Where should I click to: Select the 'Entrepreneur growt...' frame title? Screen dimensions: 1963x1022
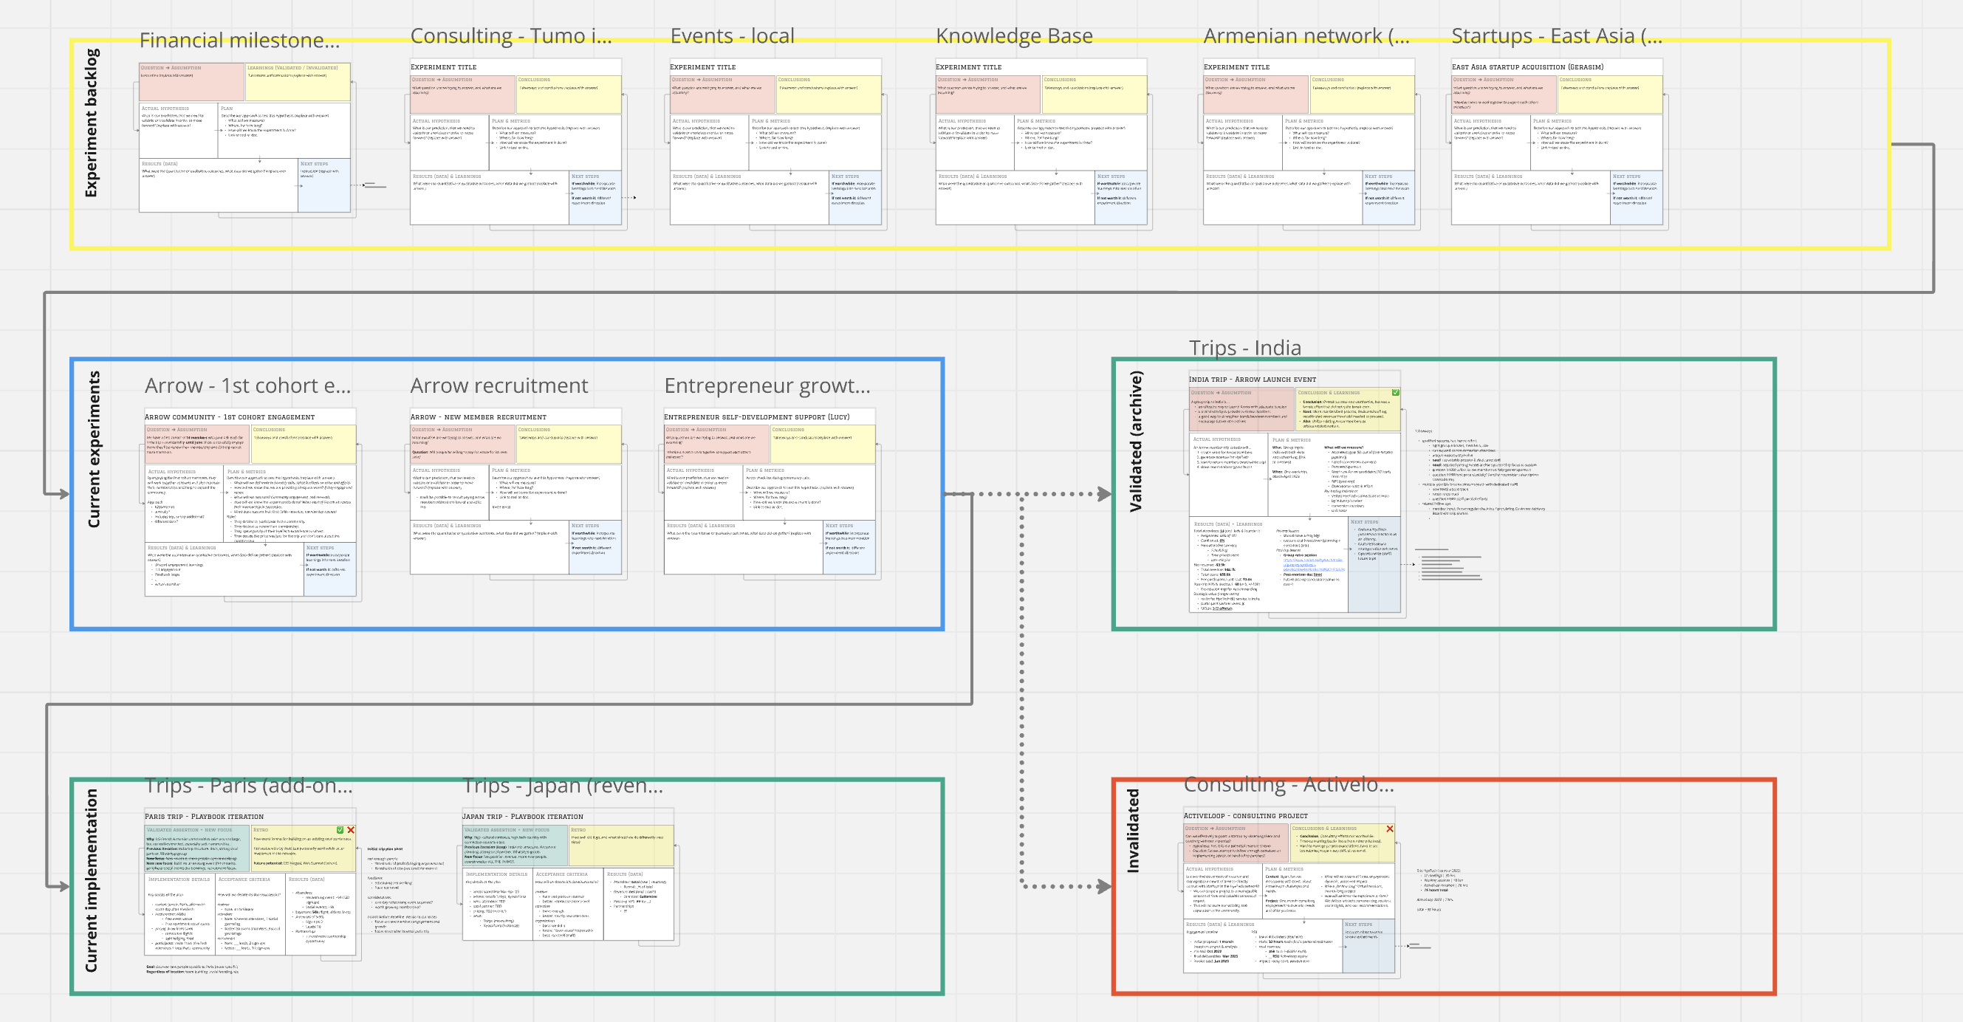click(x=767, y=385)
